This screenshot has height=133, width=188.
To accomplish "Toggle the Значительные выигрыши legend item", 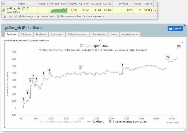I will tap(128, 122).
